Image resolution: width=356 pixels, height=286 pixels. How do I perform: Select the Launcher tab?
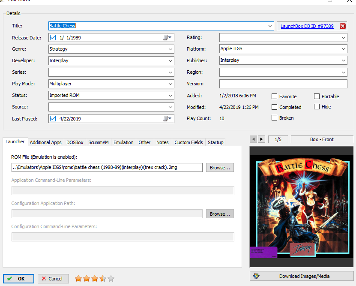tap(15, 141)
